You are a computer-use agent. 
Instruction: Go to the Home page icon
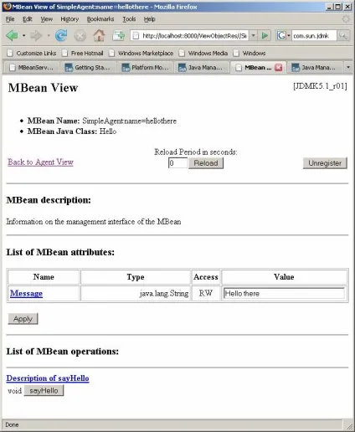[100, 36]
